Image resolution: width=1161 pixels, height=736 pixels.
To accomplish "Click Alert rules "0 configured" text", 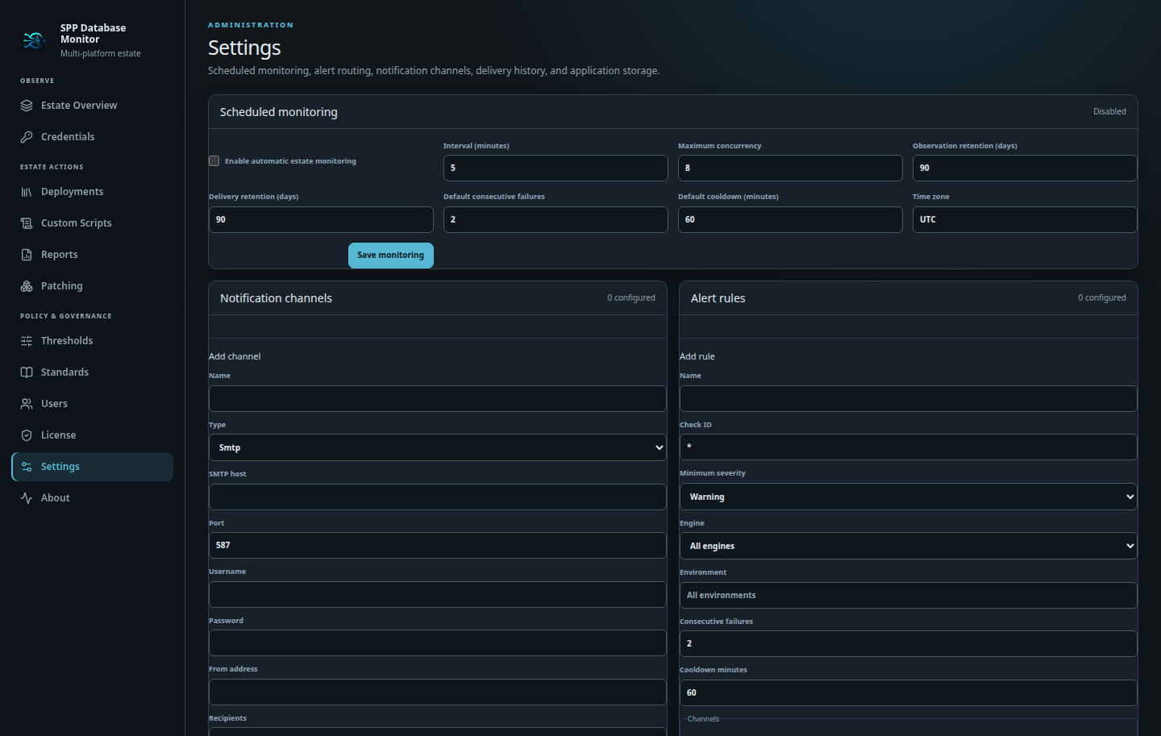I will (x=1102, y=298).
